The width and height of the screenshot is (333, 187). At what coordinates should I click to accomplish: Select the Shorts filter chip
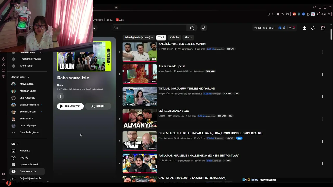click(188, 37)
